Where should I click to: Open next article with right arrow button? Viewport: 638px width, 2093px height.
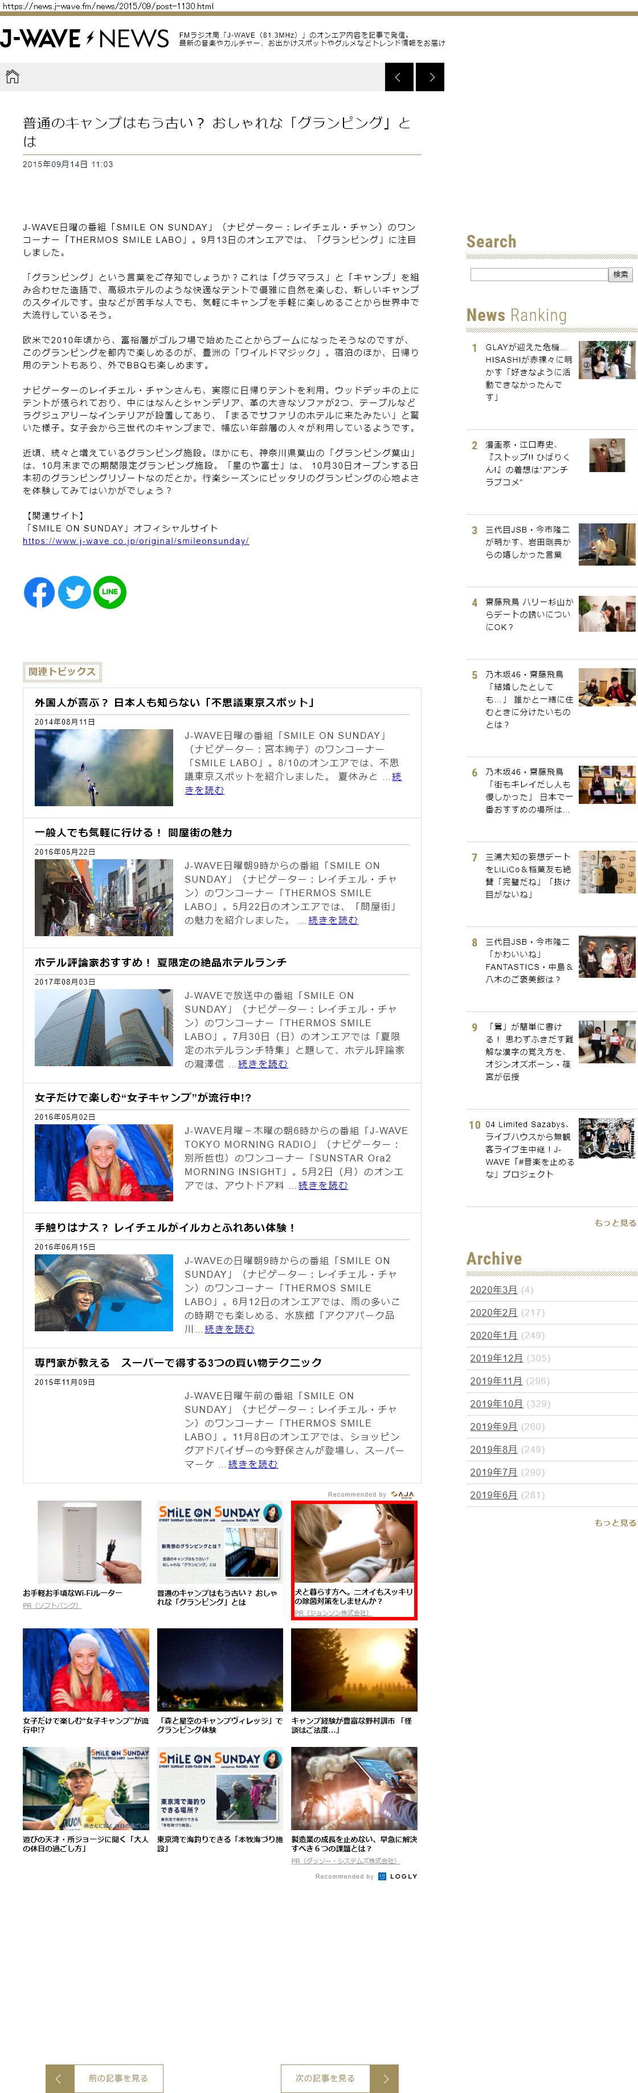[430, 77]
